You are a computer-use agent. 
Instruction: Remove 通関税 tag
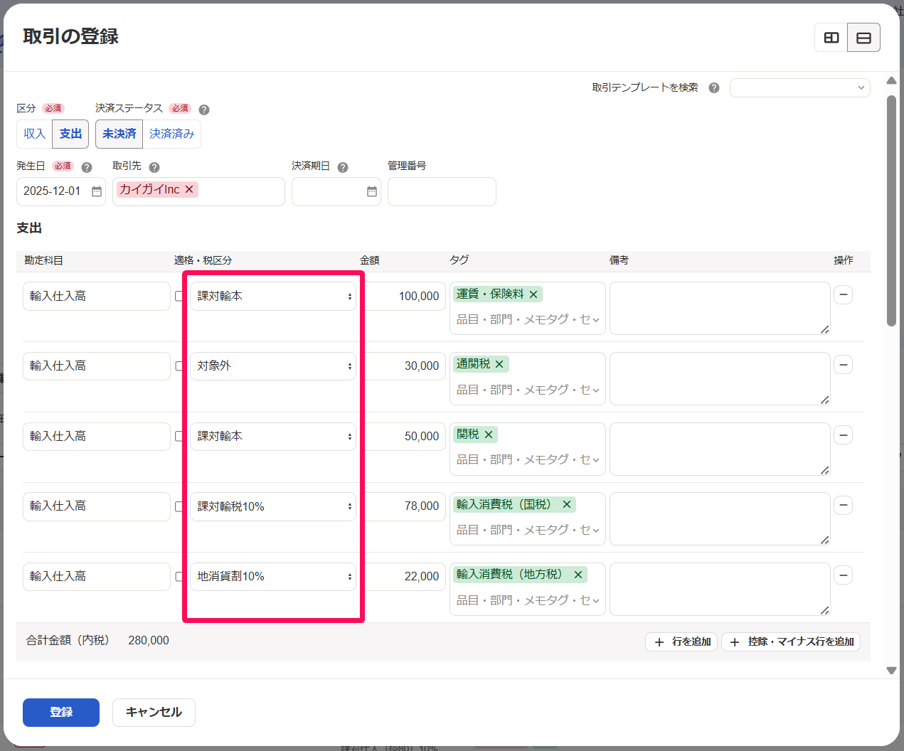pyautogui.click(x=499, y=364)
